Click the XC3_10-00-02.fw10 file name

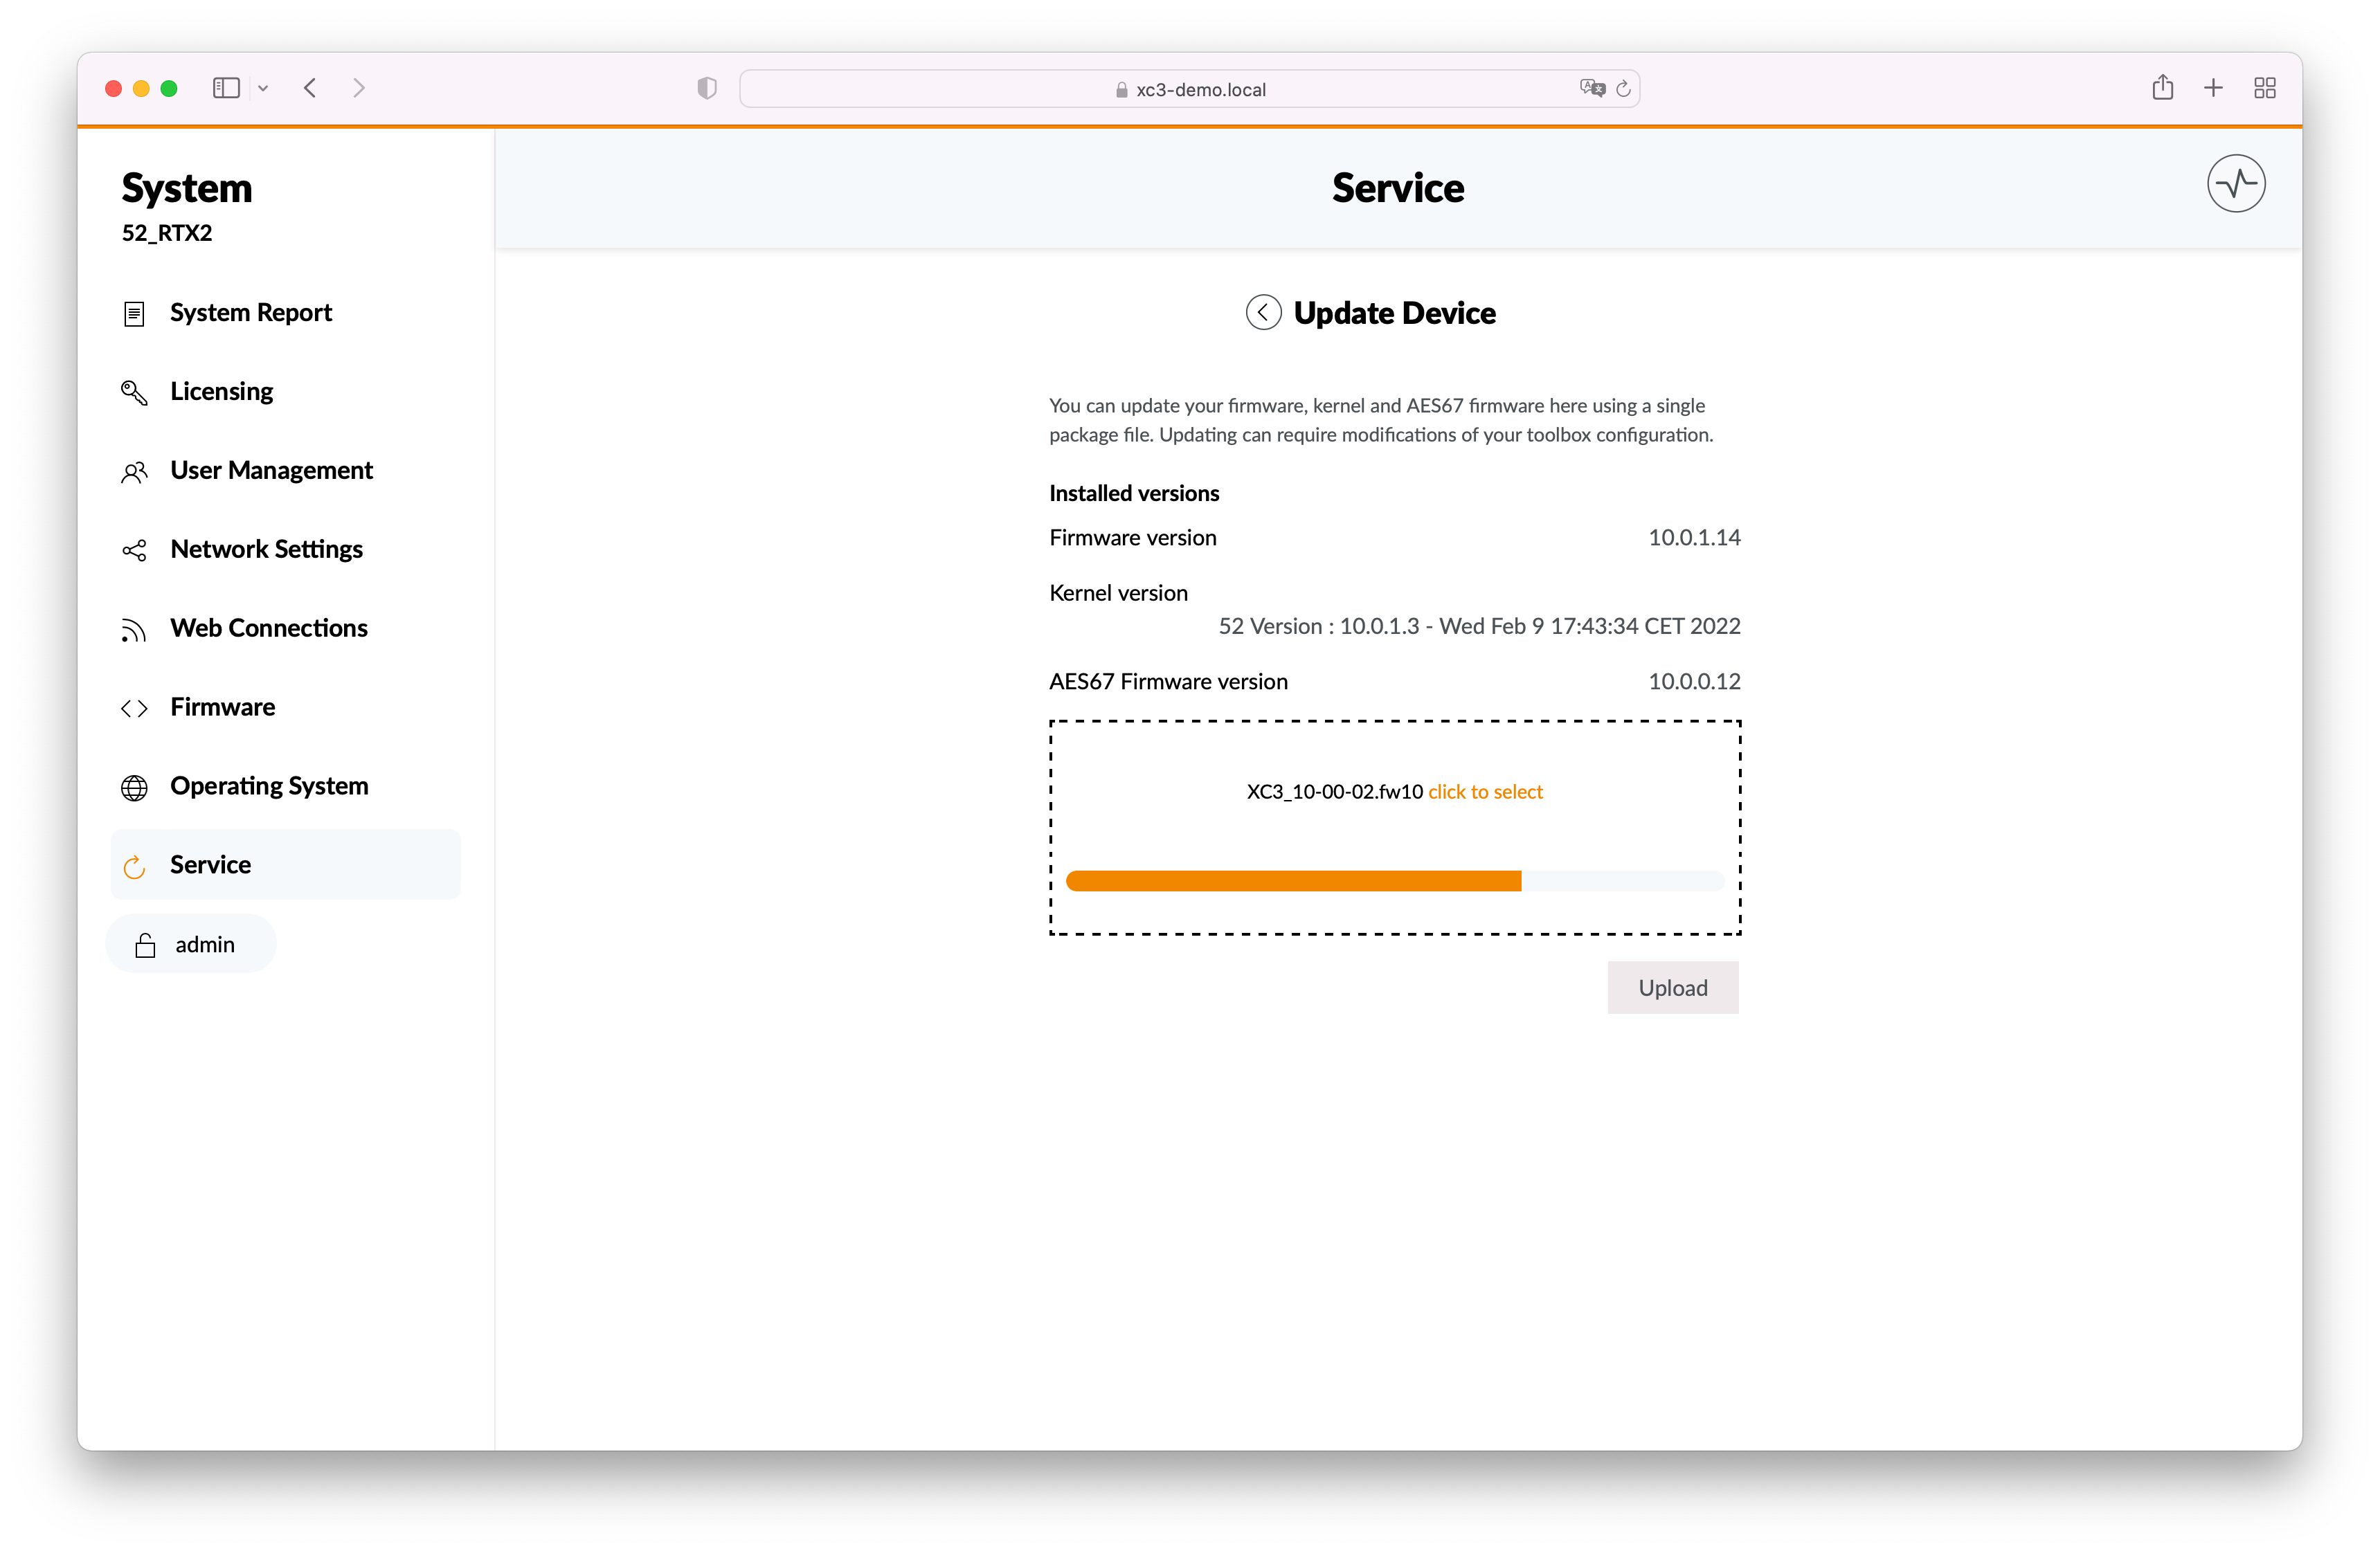(1334, 792)
